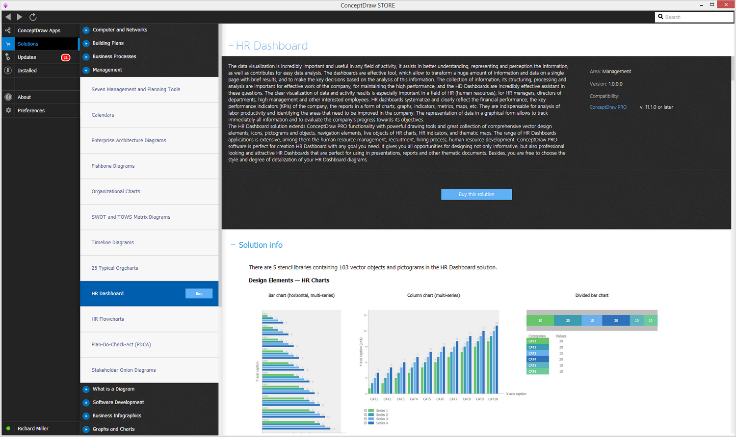Open the ConceptDraw PRO compatibility link
The height and width of the screenshot is (437, 736).
[608, 107]
